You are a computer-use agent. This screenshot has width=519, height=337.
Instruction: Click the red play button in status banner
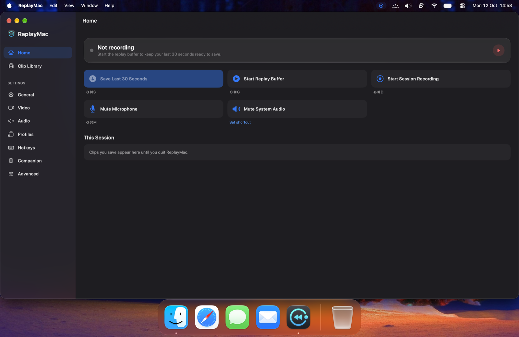click(x=499, y=50)
